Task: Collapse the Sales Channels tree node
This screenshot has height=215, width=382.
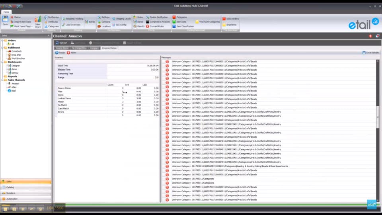Action: point(2,80)
